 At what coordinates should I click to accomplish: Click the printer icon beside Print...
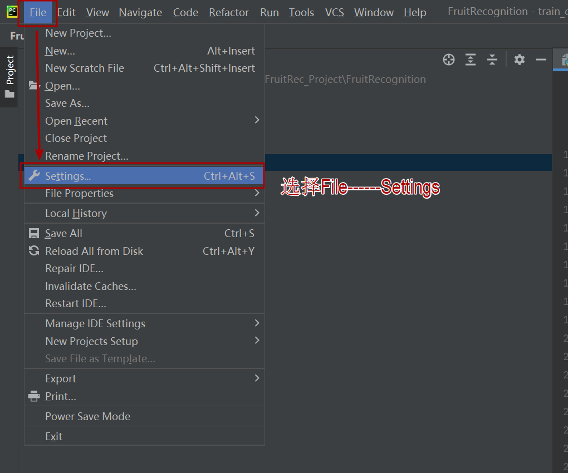tap(34, 396)
